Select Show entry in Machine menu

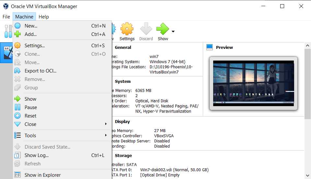click(x=62, y=99)
